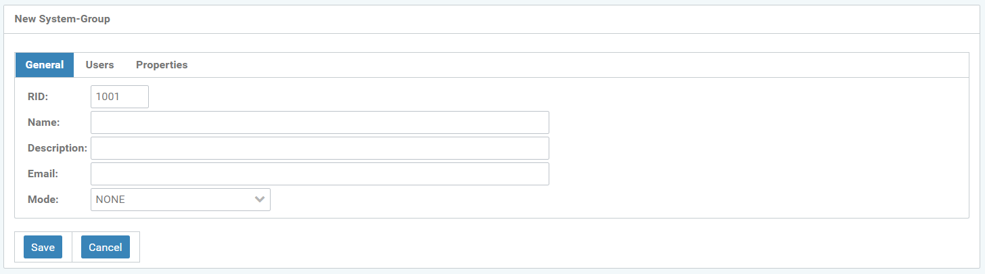The width and height of the screenshot is (985, 274).
Task: Click the New System-Group heading
Action: 62,20
